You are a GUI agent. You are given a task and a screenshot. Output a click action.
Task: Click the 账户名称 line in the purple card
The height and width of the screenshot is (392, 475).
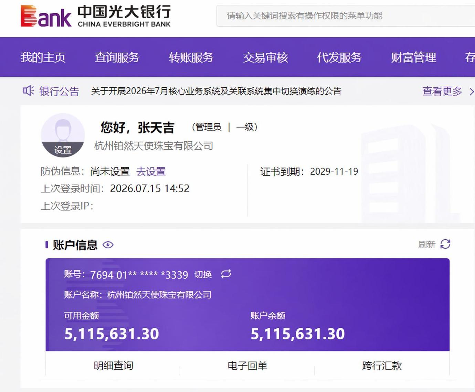coord(138,295)
